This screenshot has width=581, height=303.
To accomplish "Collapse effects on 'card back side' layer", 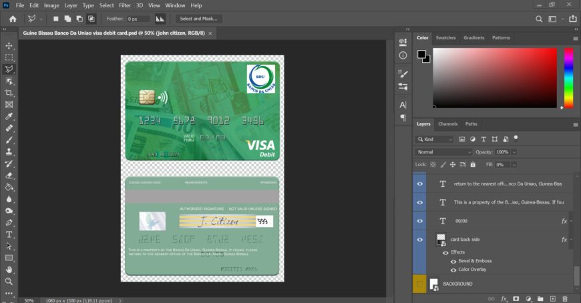I will click(571, 240).
